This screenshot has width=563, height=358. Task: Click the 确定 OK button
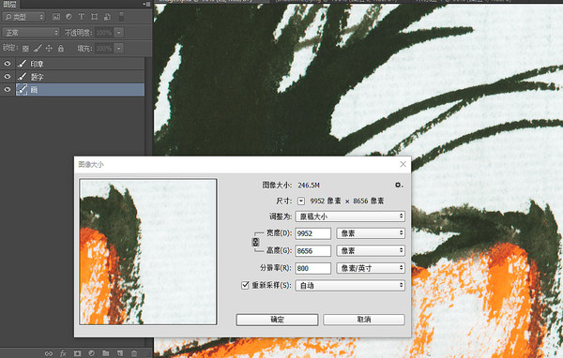[277, 320]
